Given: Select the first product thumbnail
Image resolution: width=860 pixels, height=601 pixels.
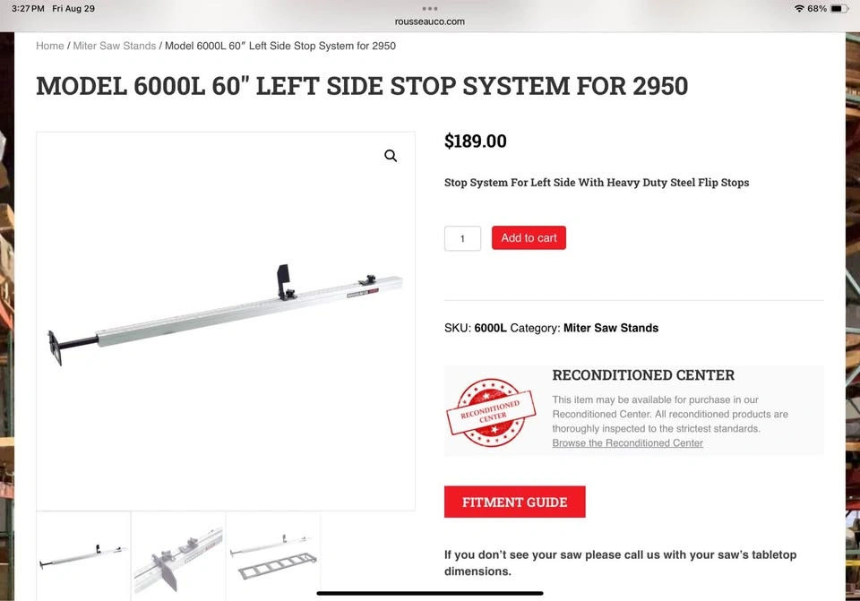Looking at the screenshot, I should [83, 556].
